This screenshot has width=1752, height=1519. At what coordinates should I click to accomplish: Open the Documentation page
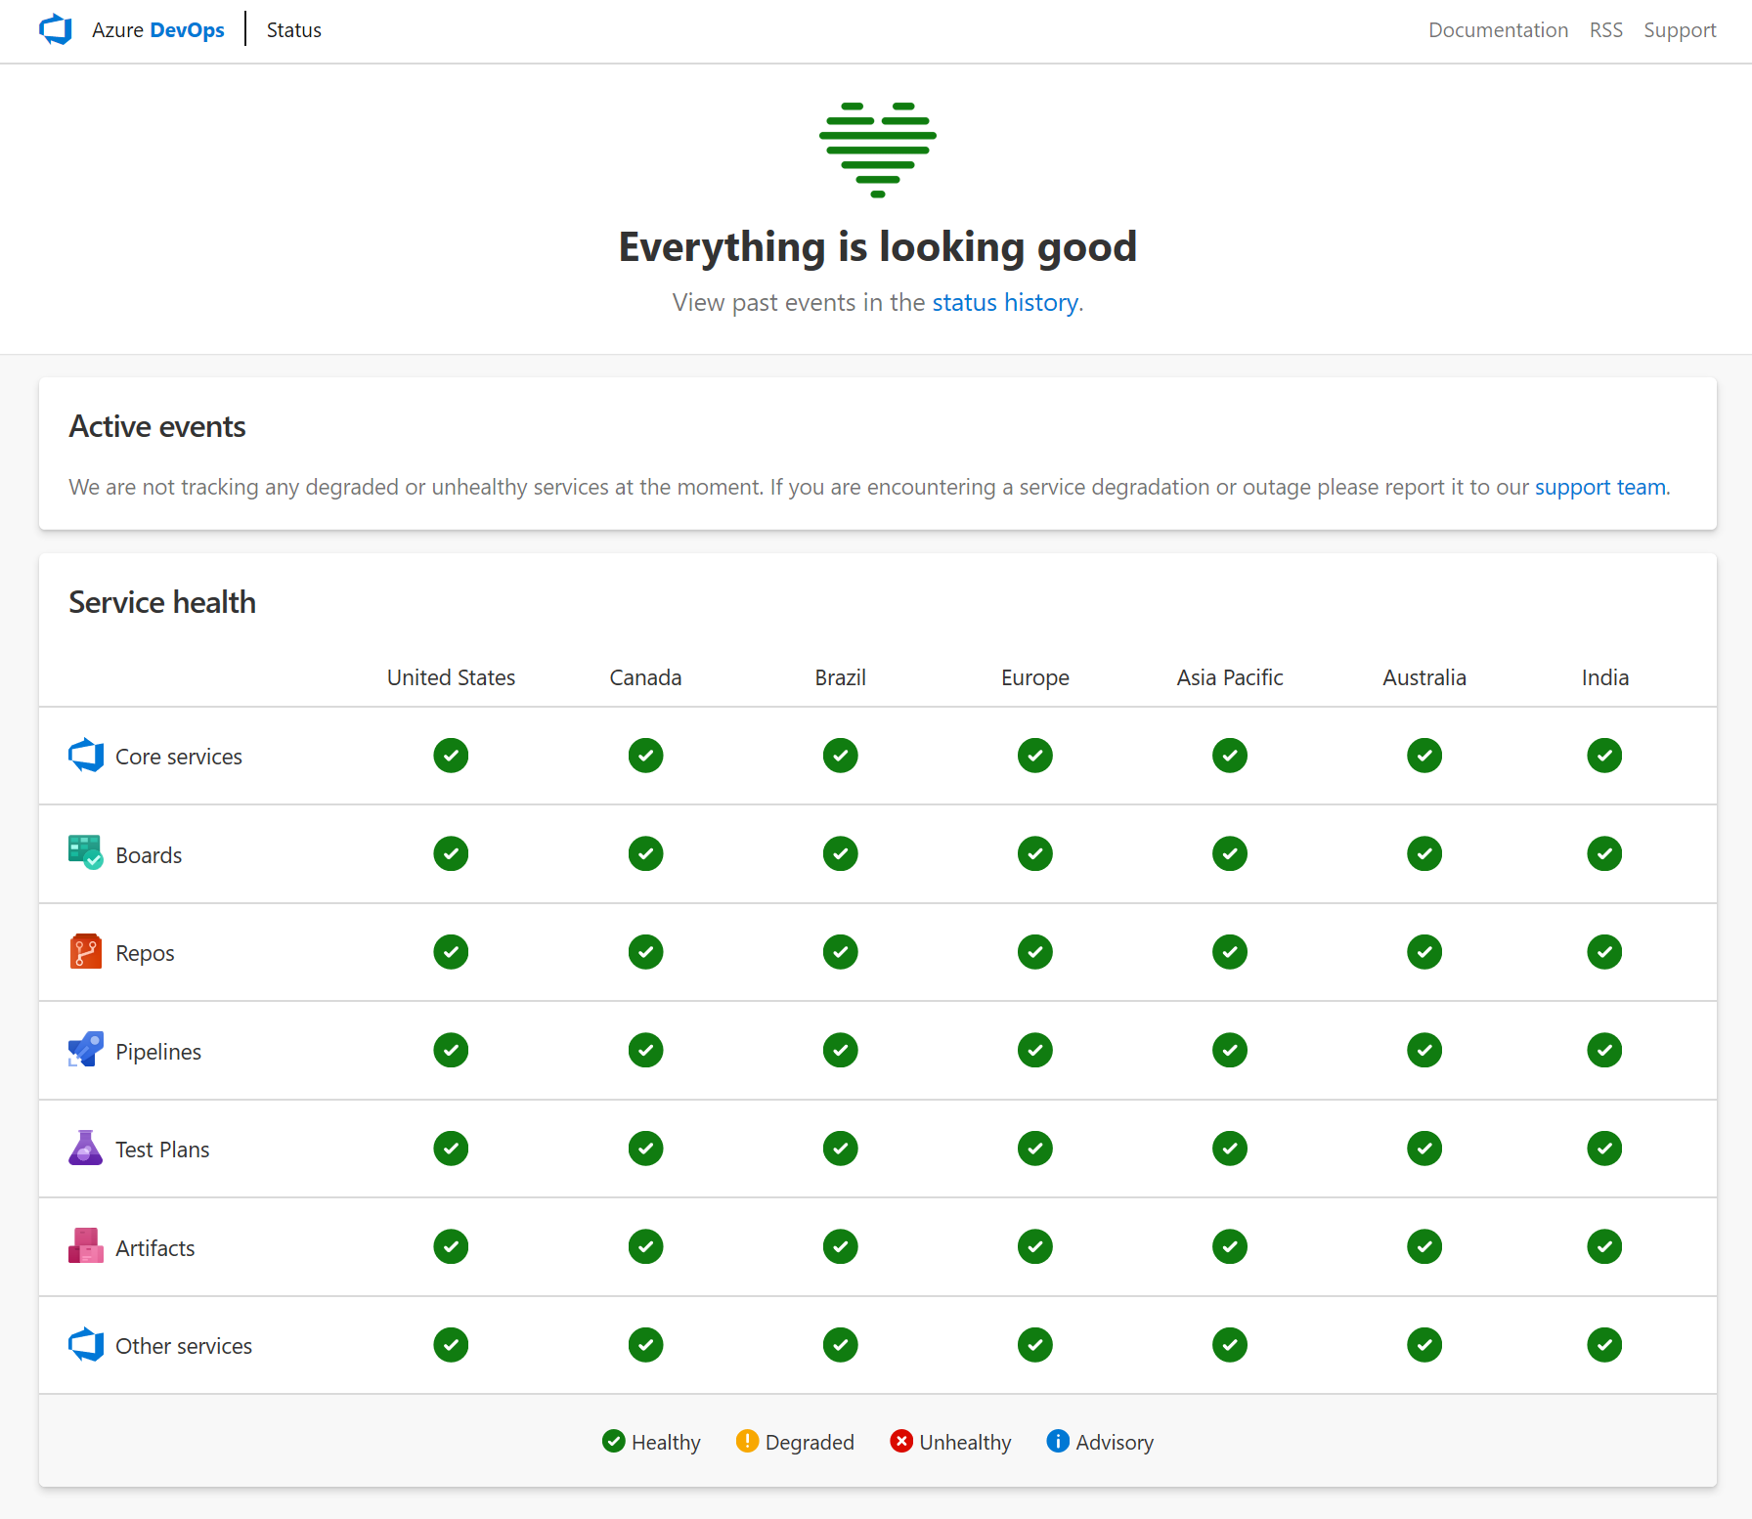pos(1498,29)
